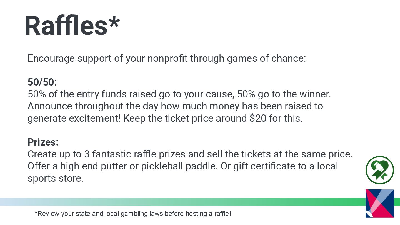Image resolution: width=400 pixels, height=225 pixels.
Task: Click the blue and red spotlight logo
Action: pyautogui.click(x=379, y=203)
